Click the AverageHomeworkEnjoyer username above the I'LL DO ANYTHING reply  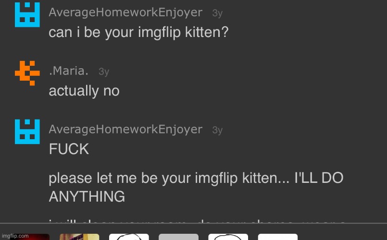[125, 130]
